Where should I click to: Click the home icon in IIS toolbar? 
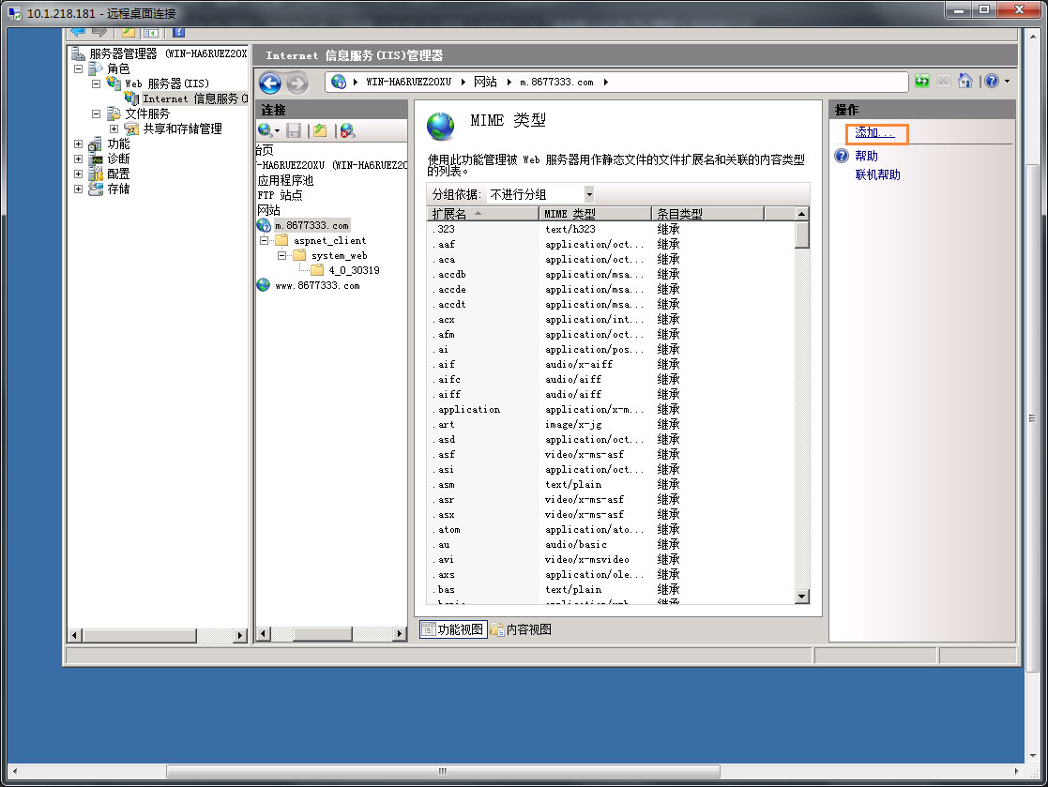pyautogui.click(x=964, y=82)
